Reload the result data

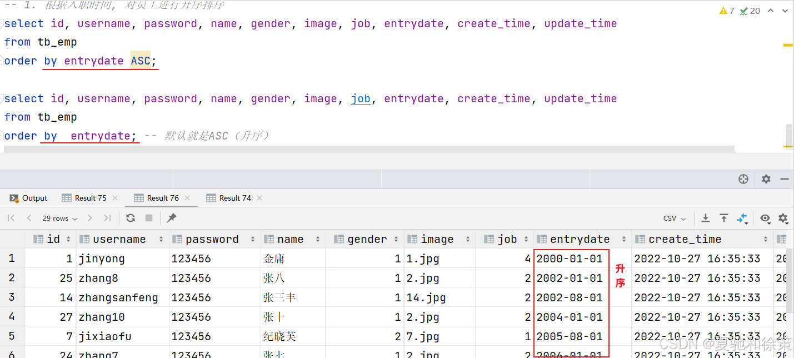tap(131, 218)
